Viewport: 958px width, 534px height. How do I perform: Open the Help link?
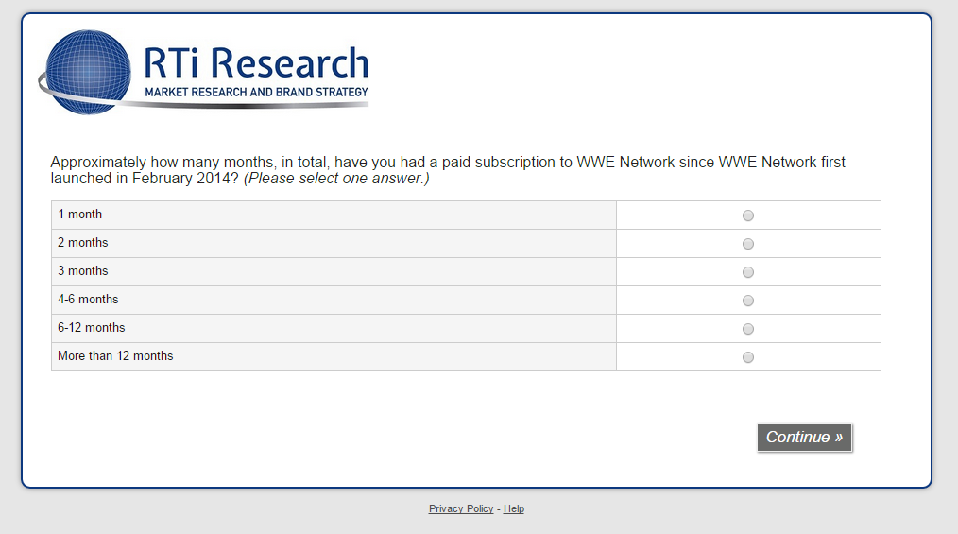pos(514,508)
